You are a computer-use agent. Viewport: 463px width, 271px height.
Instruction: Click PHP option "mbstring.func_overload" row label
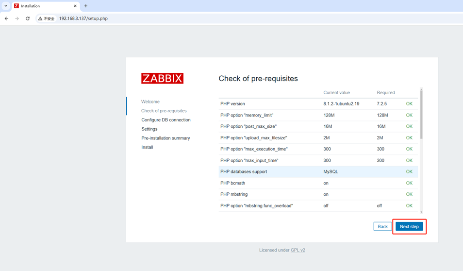(x=257, y=206)
